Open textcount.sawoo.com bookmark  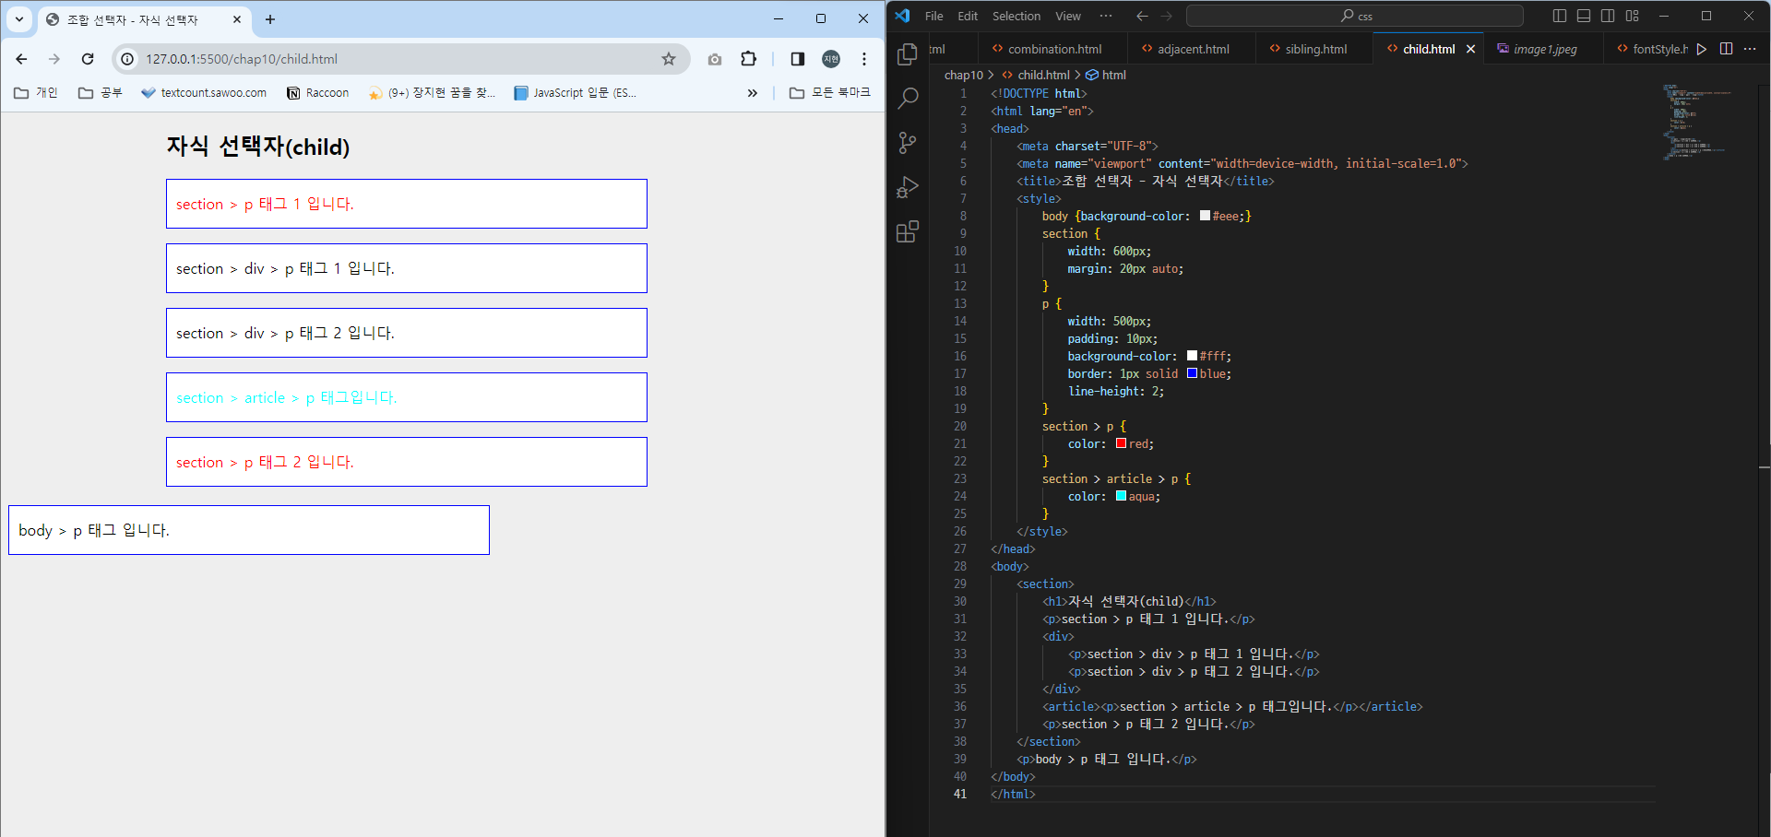(204, 93)
